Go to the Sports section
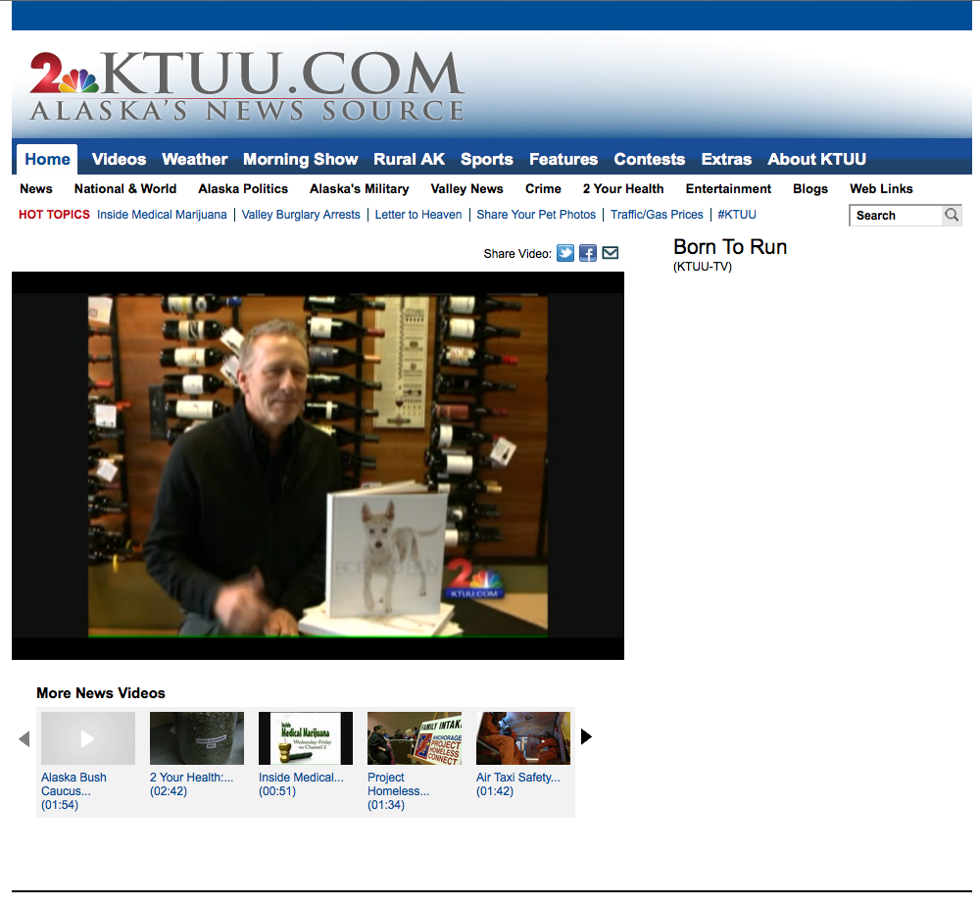 pos(487,160)
